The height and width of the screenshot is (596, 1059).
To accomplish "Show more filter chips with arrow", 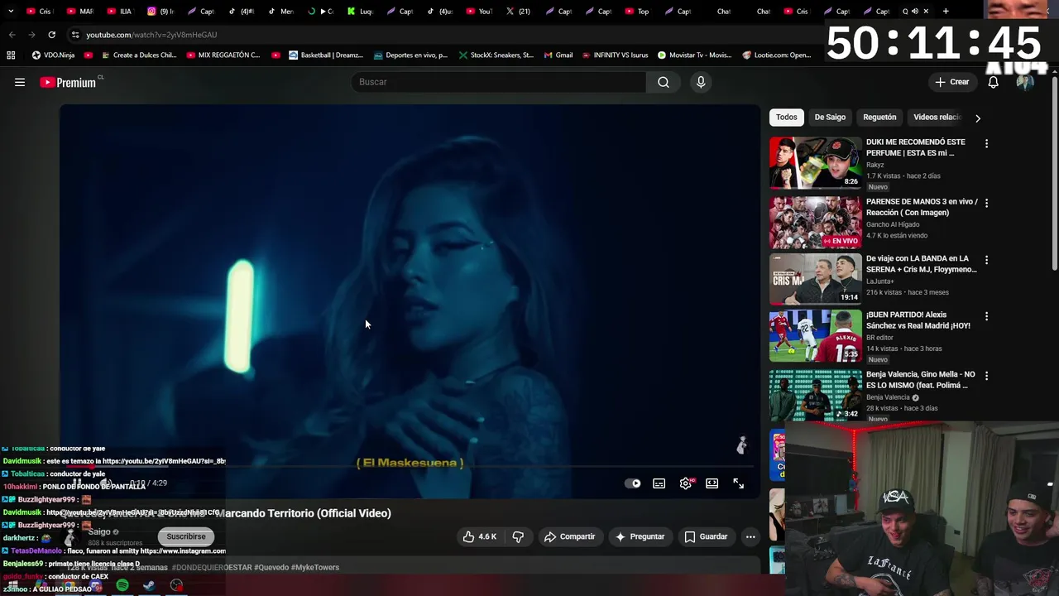I will pos(978,118).
